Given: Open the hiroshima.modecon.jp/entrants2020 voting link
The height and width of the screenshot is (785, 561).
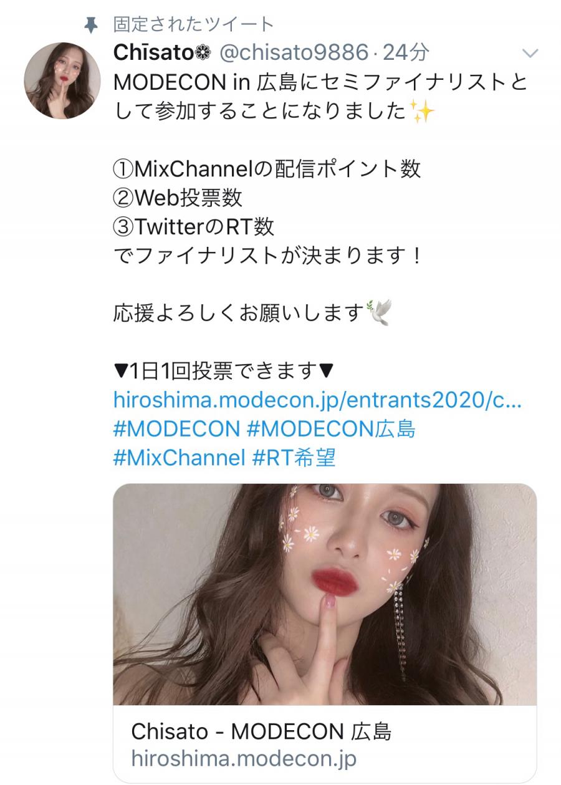Looking at the screenshot, I should coord(317,400).
